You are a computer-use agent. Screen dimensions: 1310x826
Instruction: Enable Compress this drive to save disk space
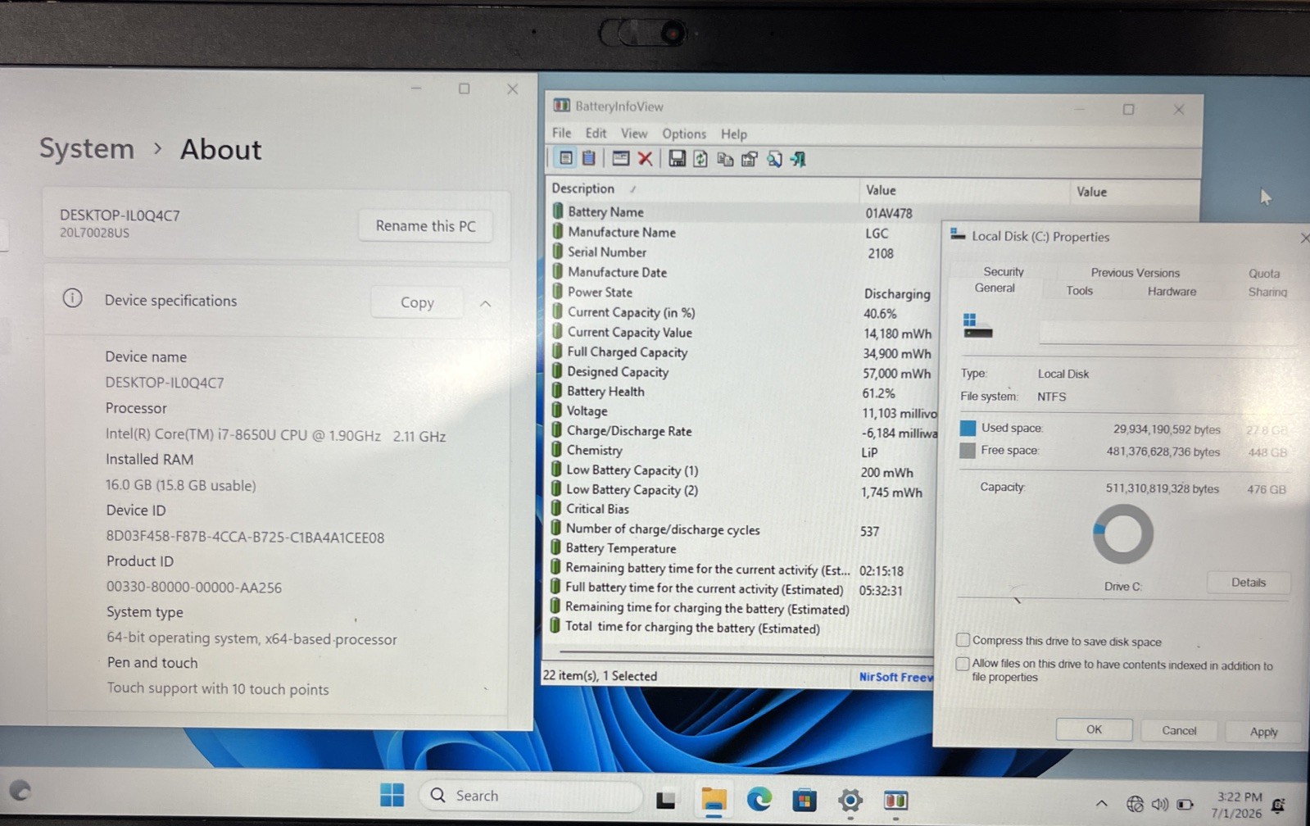[x=963, y=640]
